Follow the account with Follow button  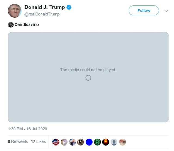(x=144, y=10)
